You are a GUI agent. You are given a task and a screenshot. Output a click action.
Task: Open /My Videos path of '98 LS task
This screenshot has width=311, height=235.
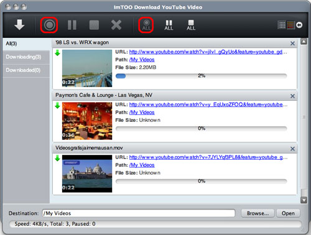coord(142,60)
